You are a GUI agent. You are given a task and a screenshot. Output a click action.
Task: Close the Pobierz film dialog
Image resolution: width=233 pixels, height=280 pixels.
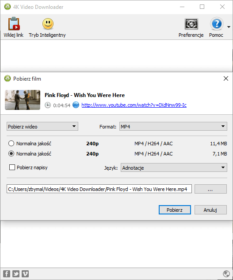point(226,78)
